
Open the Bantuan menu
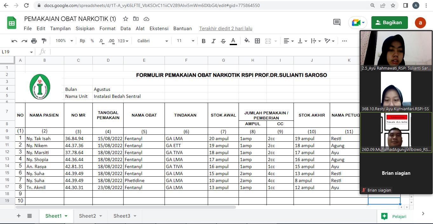[183, 28]
